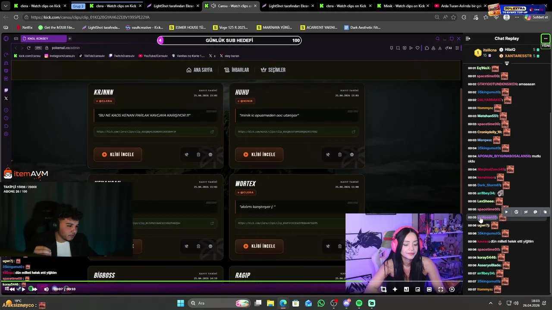The height and width of the screenshot is (310, 552).
Task: Switch to the second LightShot browser tab
Action: click(x=289, y=6)
